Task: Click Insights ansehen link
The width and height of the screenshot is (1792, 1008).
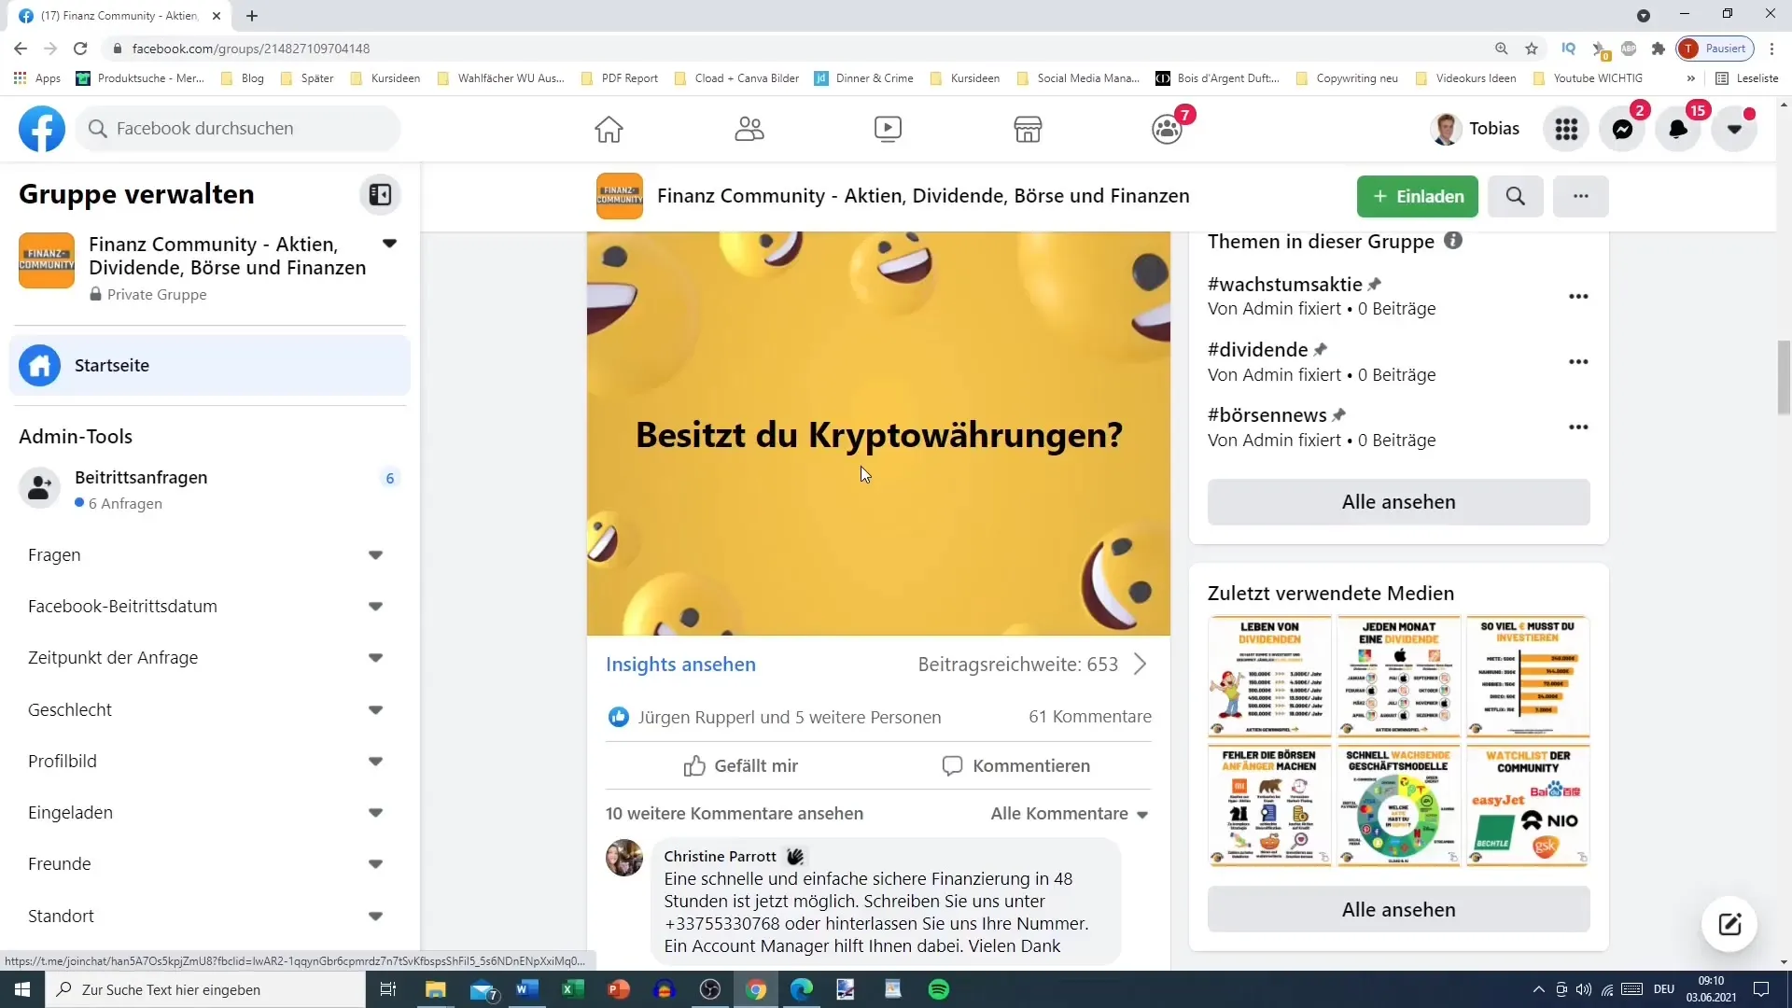Action: [x=680, y=665]
